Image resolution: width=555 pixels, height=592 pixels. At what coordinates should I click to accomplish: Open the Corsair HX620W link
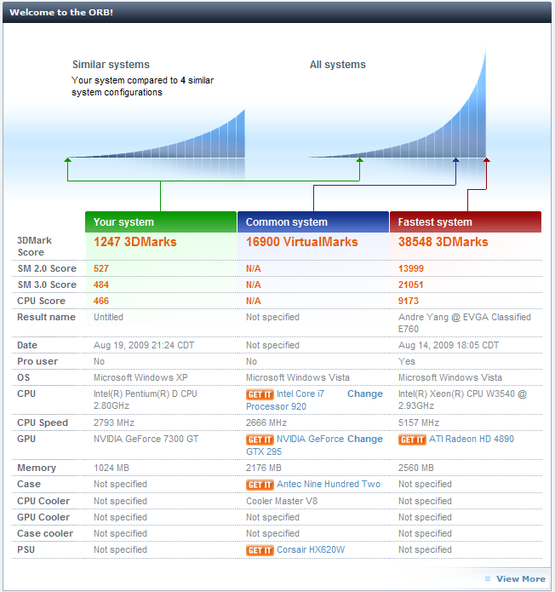click(311, 549)
